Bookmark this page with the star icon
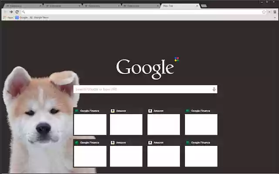The width and height of the screenshot is (279, 174). [x=264, y=12]
